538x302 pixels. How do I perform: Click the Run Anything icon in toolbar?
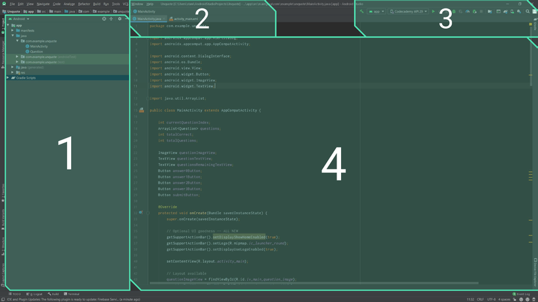click(x=498, y=11)
